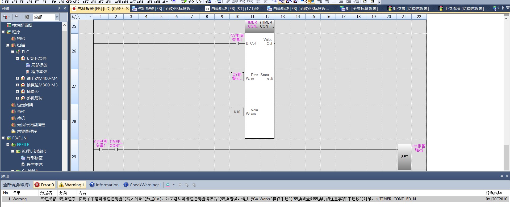Toggle the Warning:1 filter button
Viewport: 510px width, 207px height.
pos(72,185)
